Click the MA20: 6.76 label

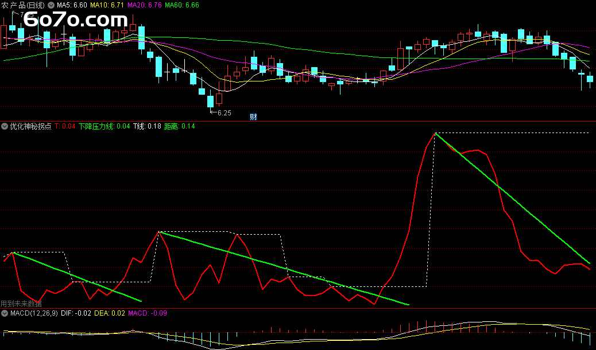[145, 5]
